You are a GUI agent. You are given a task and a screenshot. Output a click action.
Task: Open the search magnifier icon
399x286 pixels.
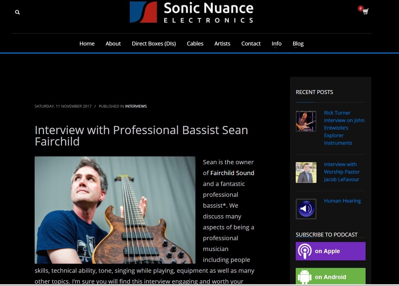tap(17, 12)
